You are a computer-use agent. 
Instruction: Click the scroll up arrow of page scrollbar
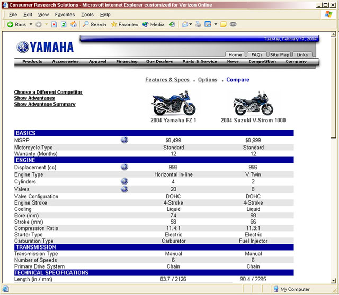coord(334,34)
